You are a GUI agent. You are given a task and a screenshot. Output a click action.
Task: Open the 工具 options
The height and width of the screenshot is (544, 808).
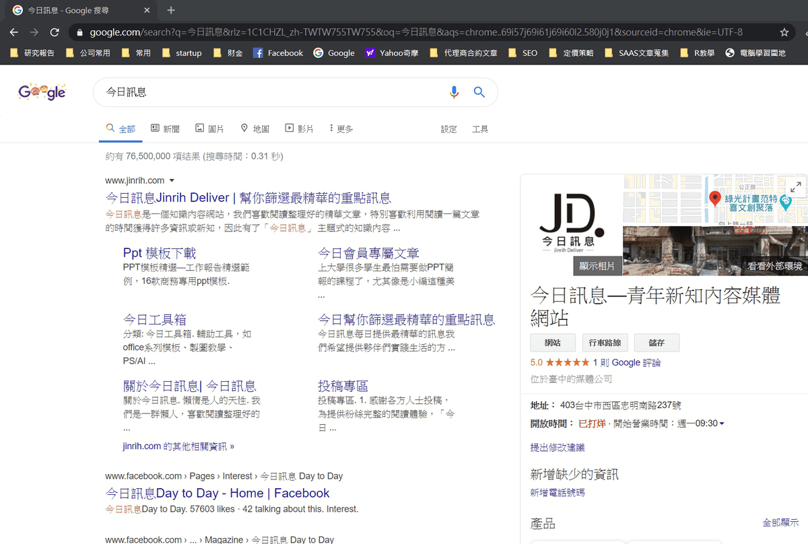[480, 129]
